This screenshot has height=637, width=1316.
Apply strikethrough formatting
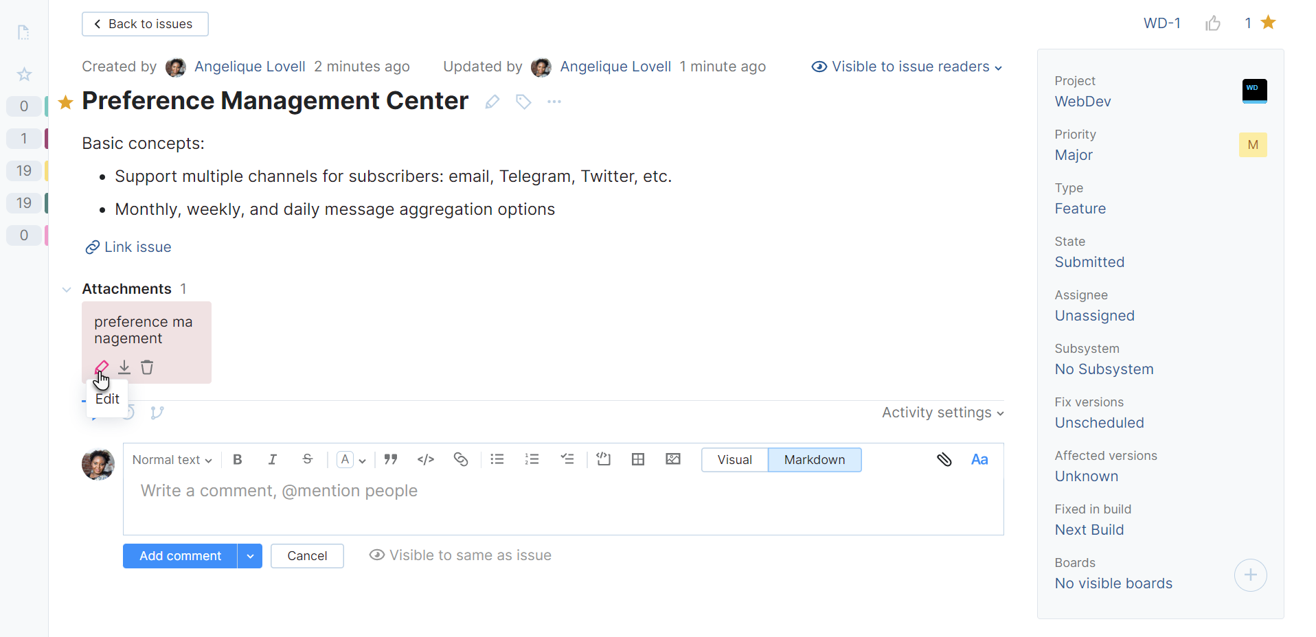308,460
